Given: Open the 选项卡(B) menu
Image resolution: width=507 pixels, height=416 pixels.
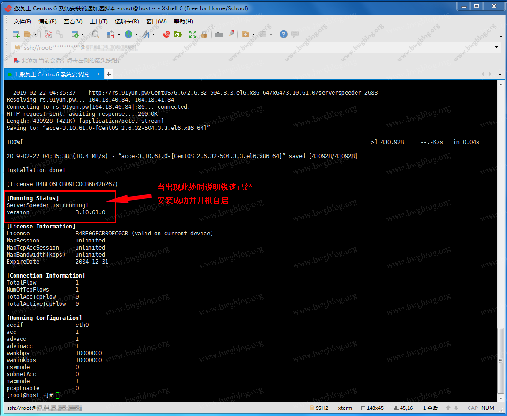Looking at the screenshot, I should click(127, 21).
